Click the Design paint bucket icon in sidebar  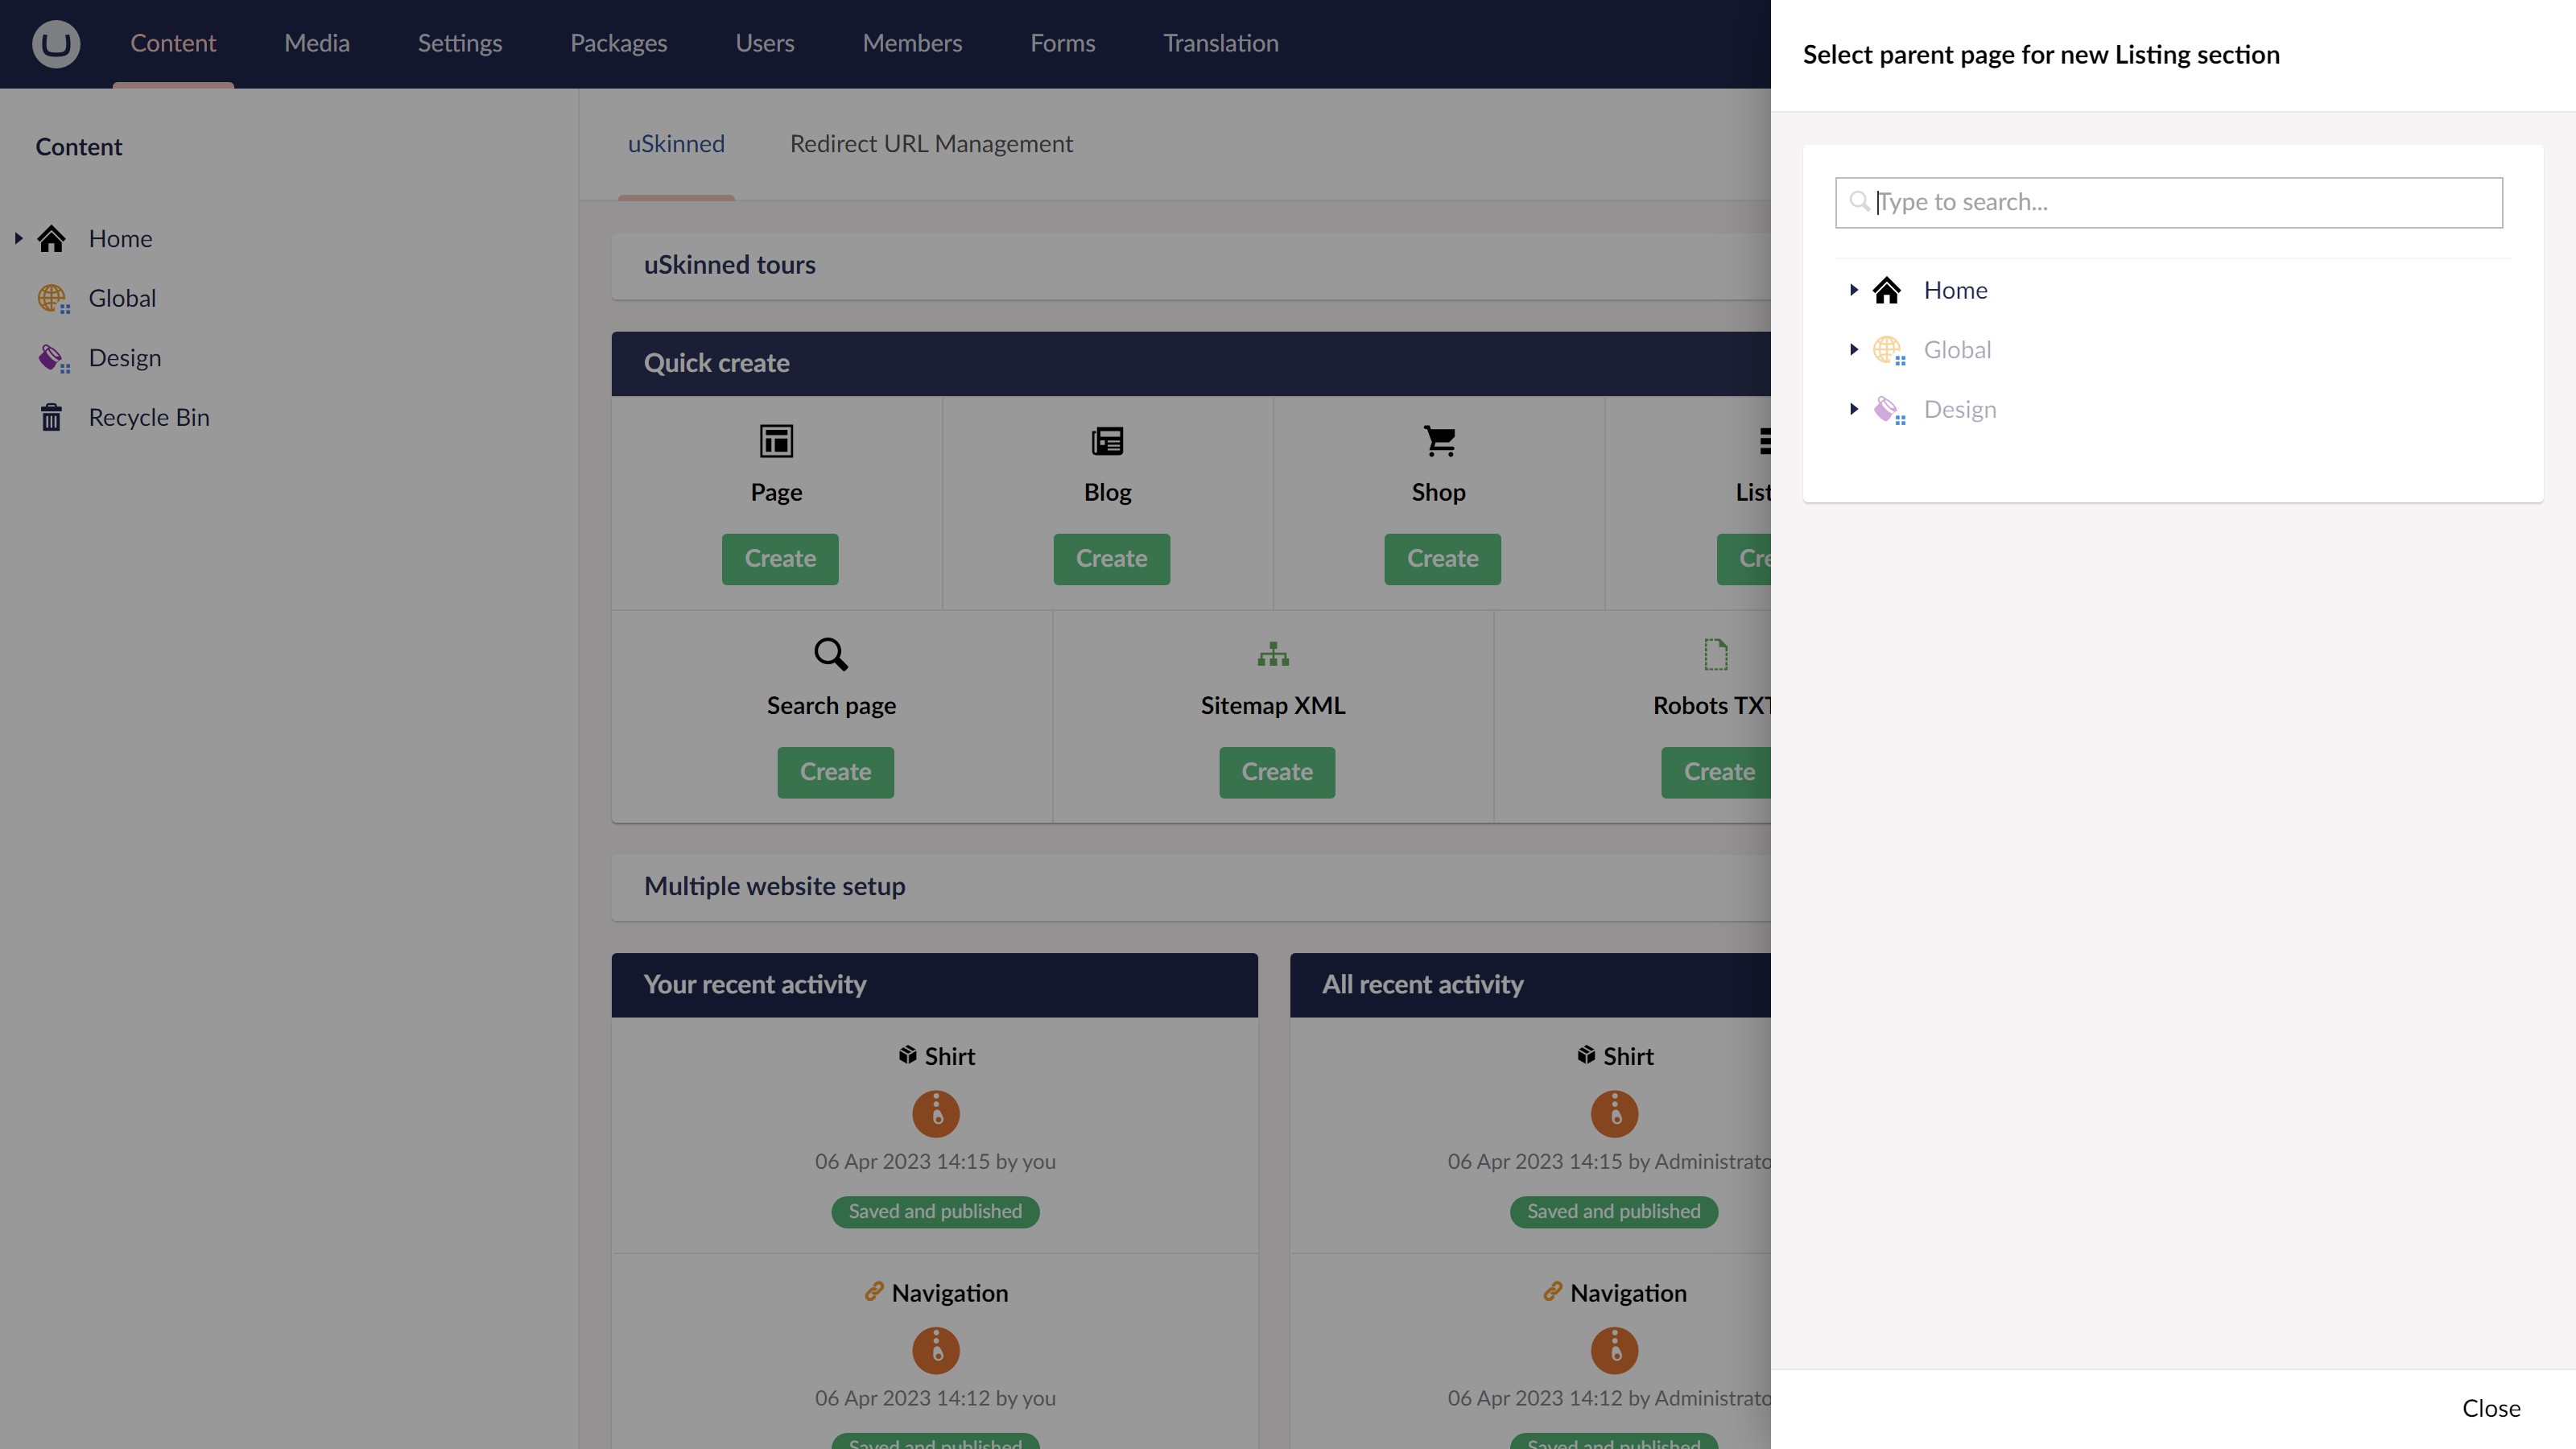point(52,357)
